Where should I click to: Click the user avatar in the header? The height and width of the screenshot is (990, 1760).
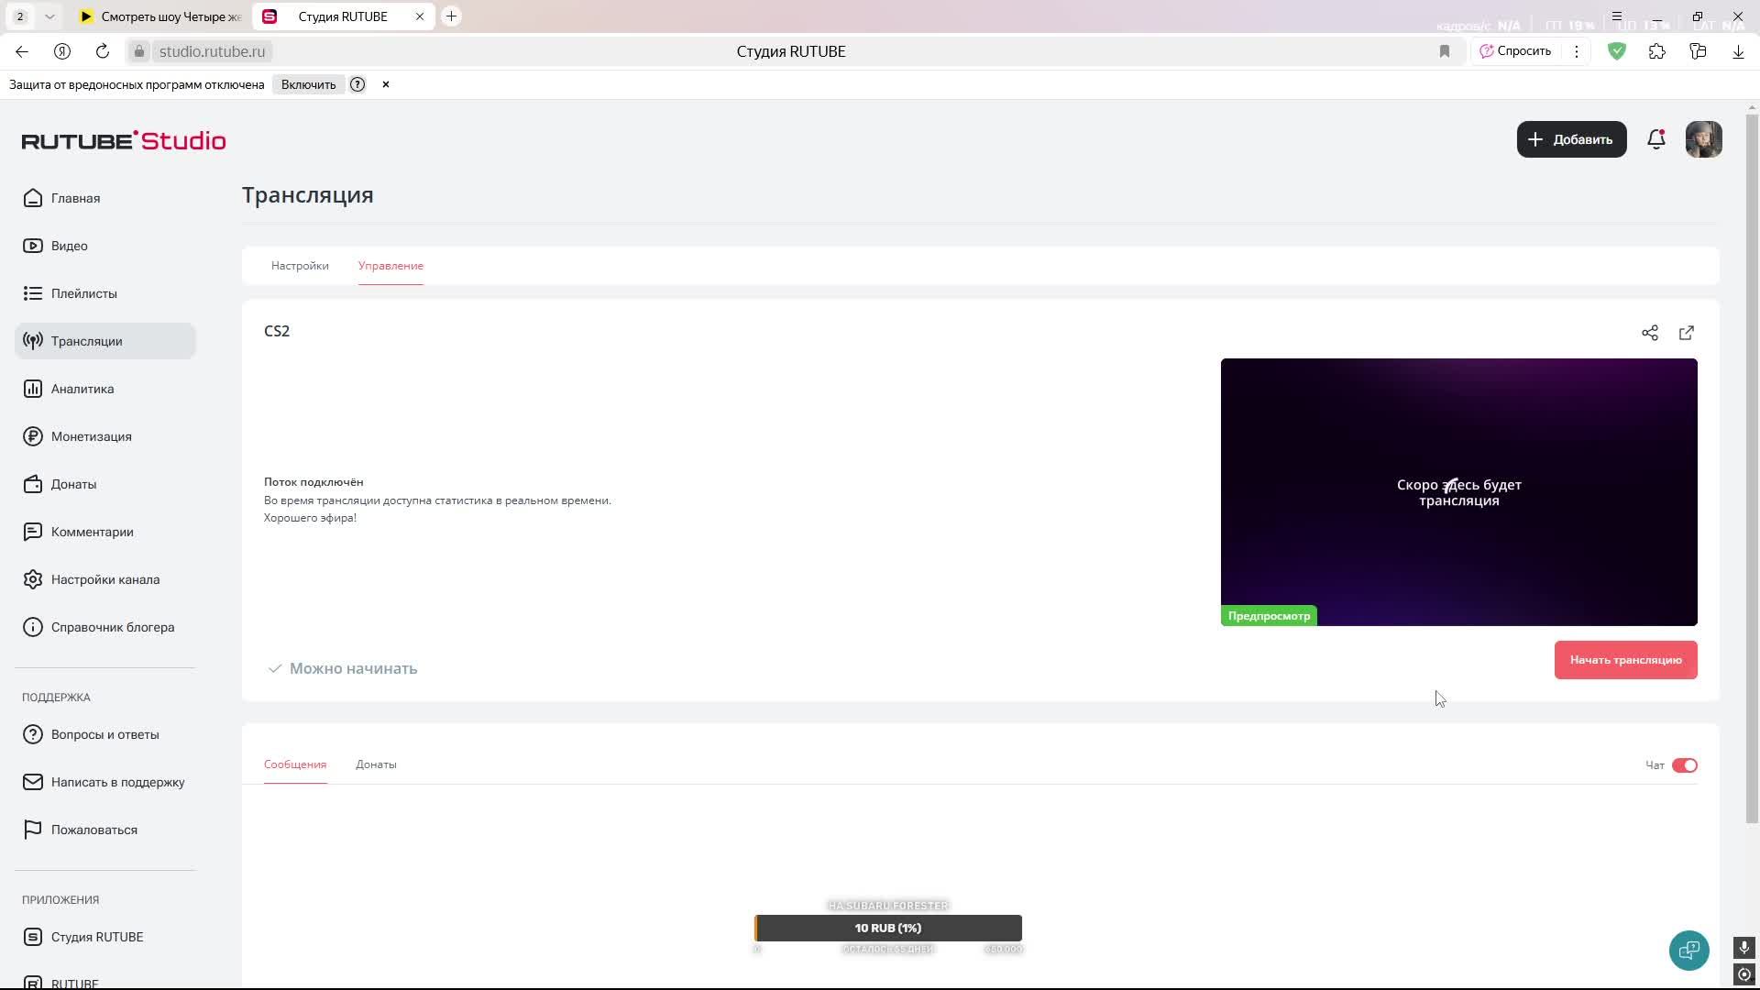(x=1703, y=139)
